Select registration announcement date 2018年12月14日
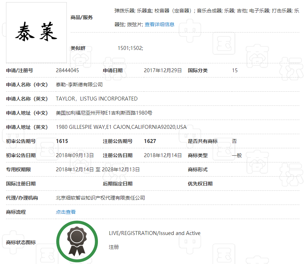The width and height of the screenshot is (304, 264). pyautogui.click(x=163, y=155)
